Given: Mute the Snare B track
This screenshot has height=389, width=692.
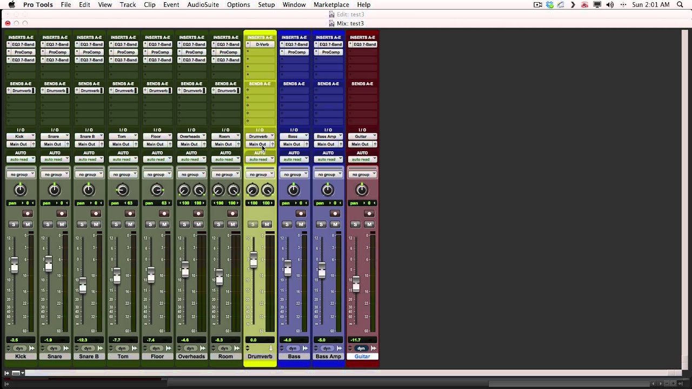Looking at the screenshot, I should tap(96, 224).
